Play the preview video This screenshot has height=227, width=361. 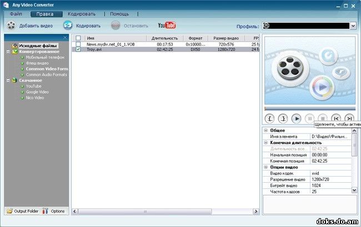pyautogui.click(x=297, y=118)
